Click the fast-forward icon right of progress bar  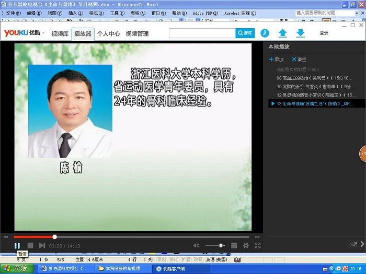coord(257,237)
